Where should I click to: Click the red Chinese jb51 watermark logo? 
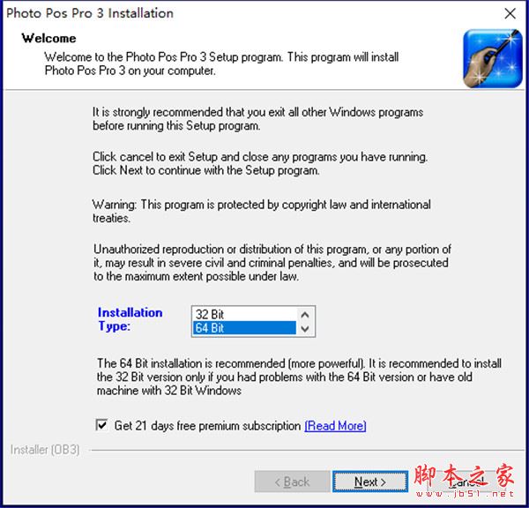coord(465,475)
